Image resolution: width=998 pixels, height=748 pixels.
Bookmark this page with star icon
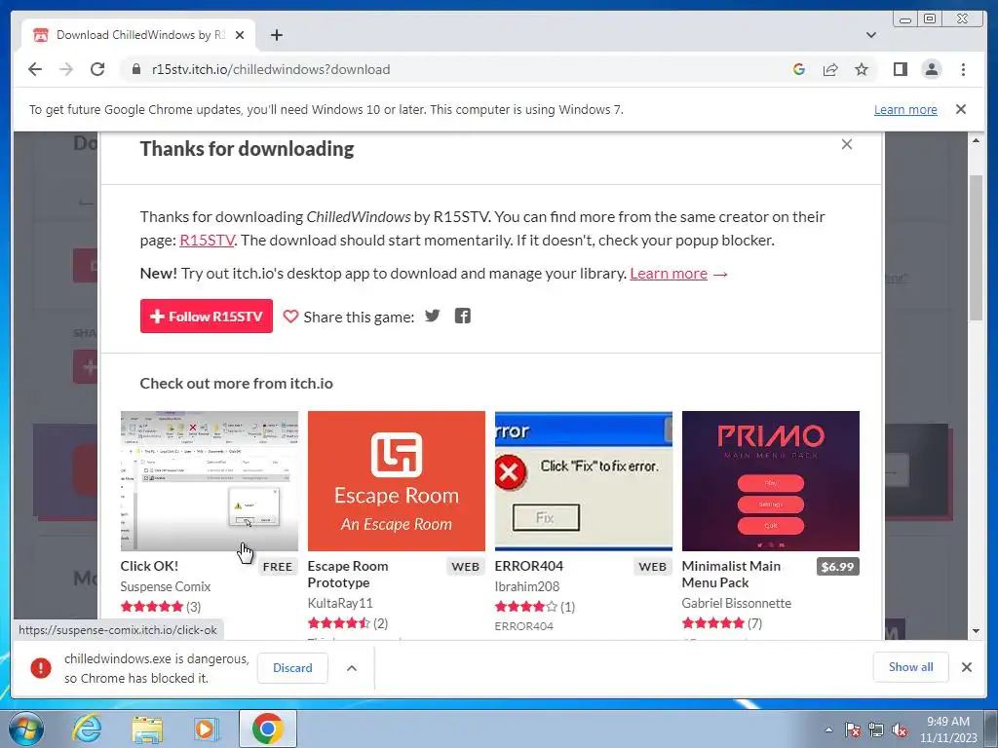[x=862, y=69]
